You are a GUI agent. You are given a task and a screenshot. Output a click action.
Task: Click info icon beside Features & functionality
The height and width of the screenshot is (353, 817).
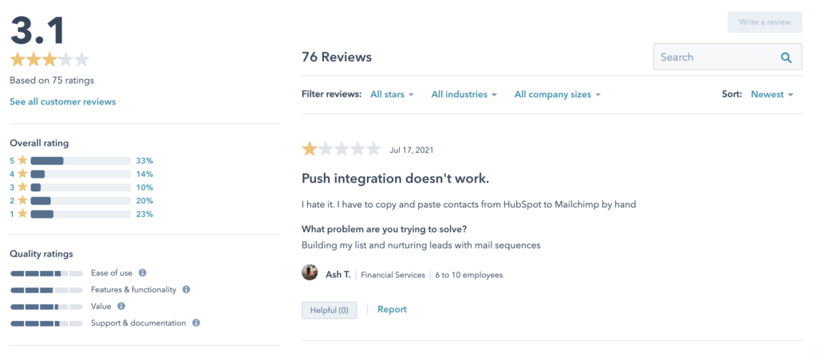pyautogui.click(x=186, y=289)
